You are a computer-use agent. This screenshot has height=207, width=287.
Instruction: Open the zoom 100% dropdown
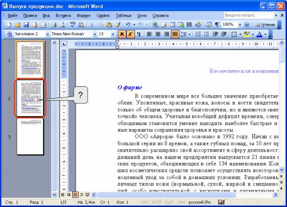coord(240,25)
